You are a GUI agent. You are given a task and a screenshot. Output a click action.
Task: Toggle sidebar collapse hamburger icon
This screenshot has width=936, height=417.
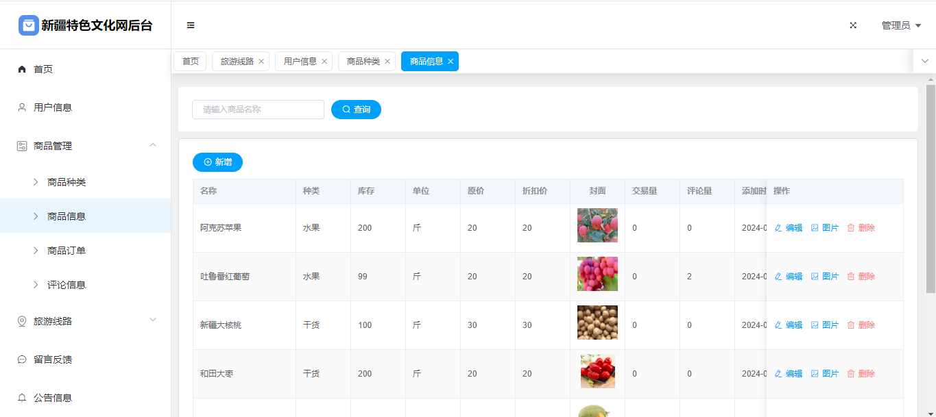click(191, 25)
